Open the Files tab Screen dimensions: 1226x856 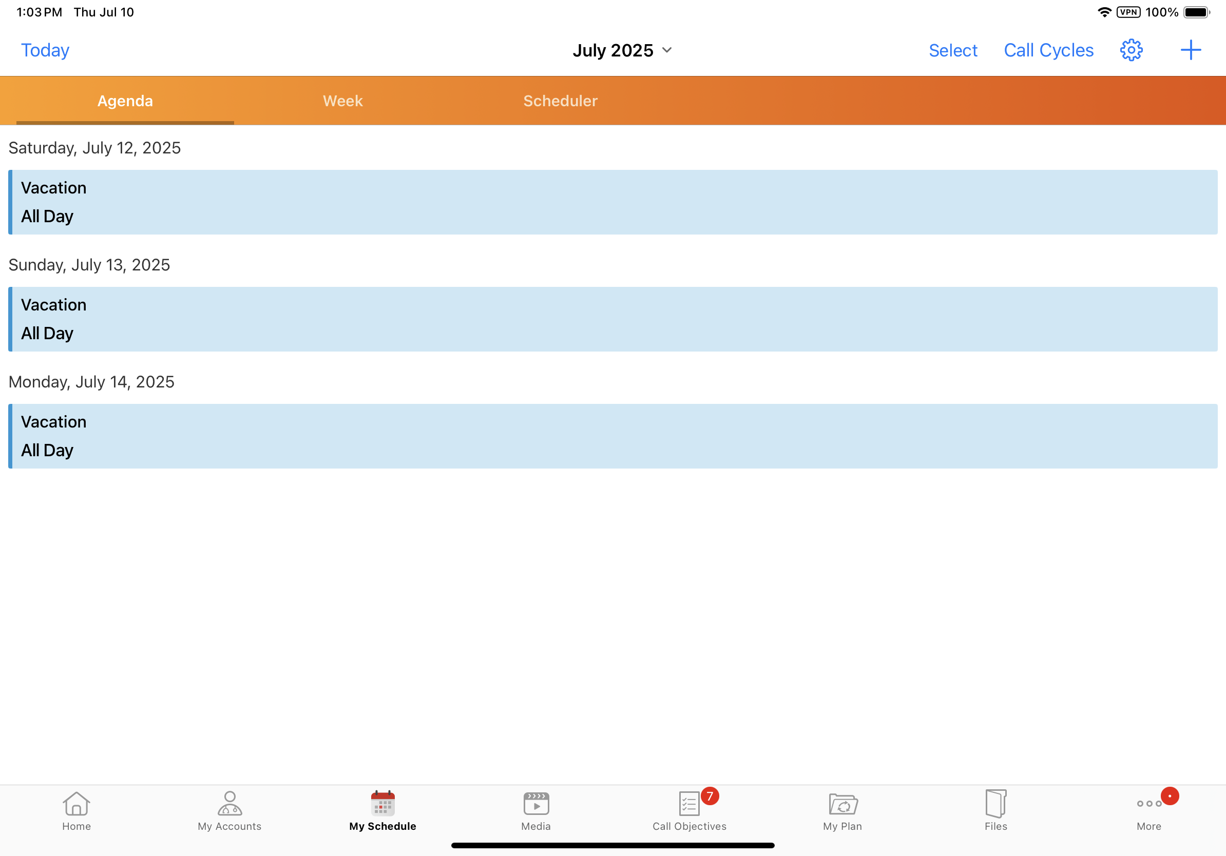[x=996, y=811]
